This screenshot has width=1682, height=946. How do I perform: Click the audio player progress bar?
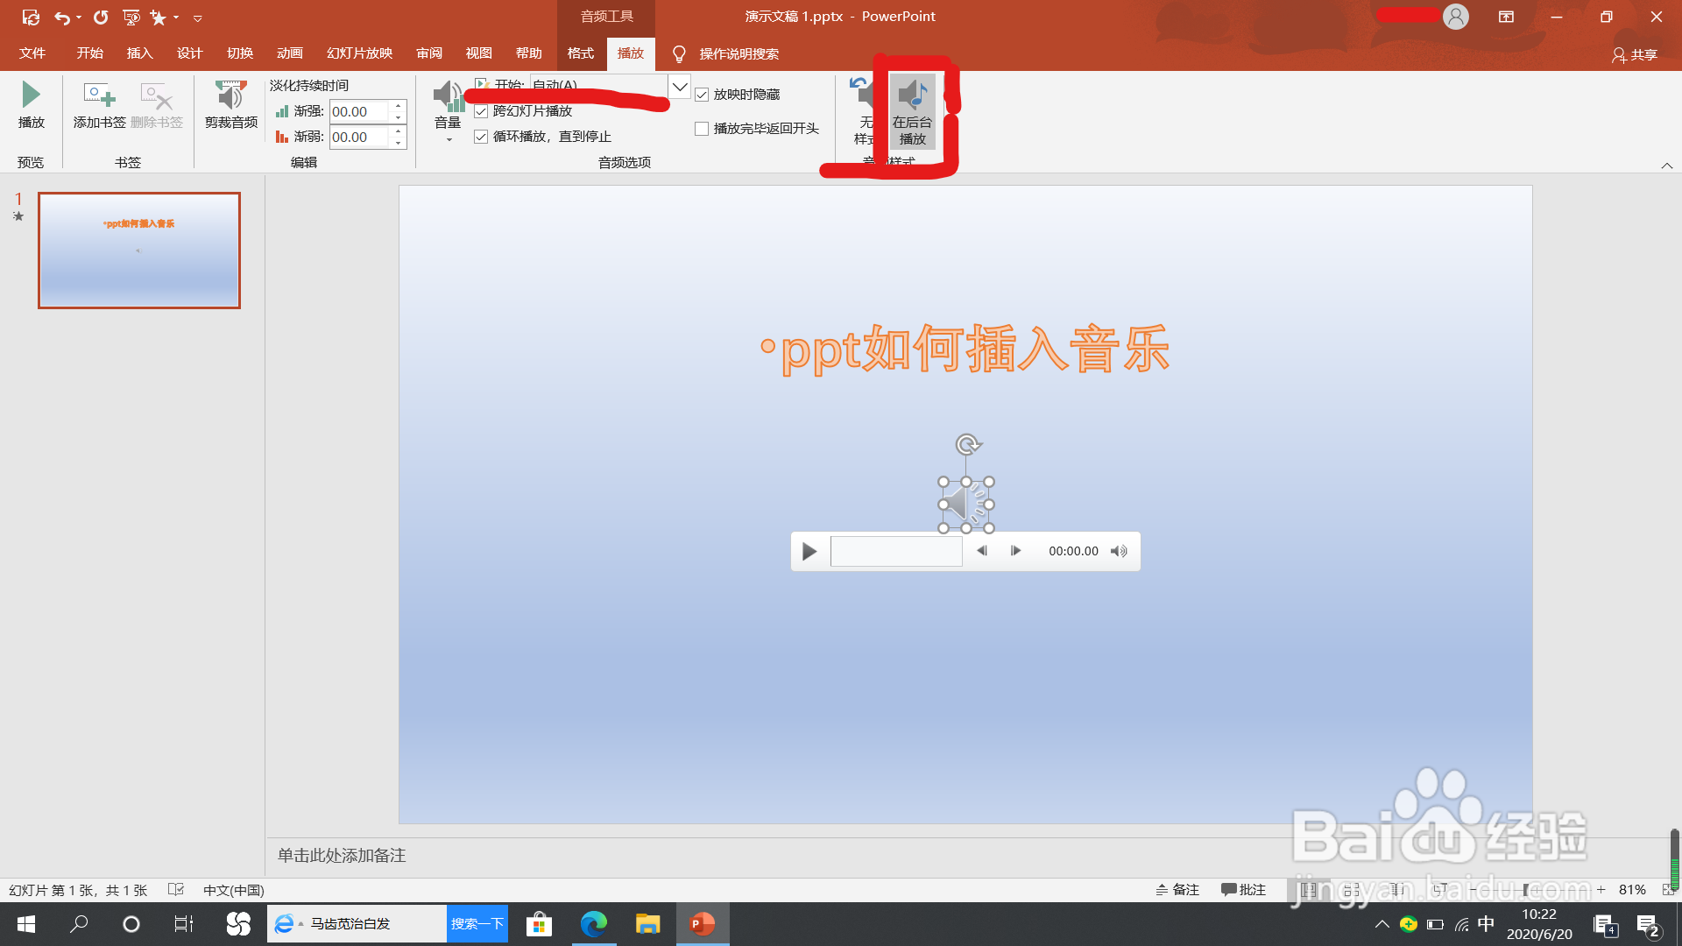pos(895,551)
